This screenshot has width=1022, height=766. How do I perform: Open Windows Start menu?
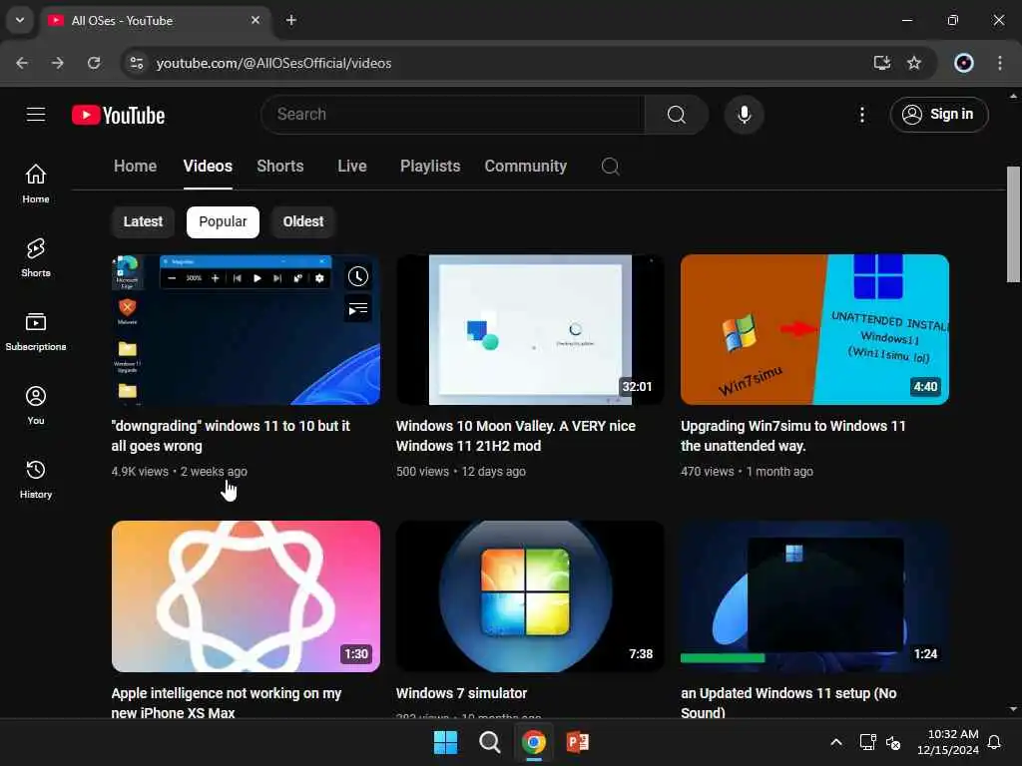[x=446, y=742]
